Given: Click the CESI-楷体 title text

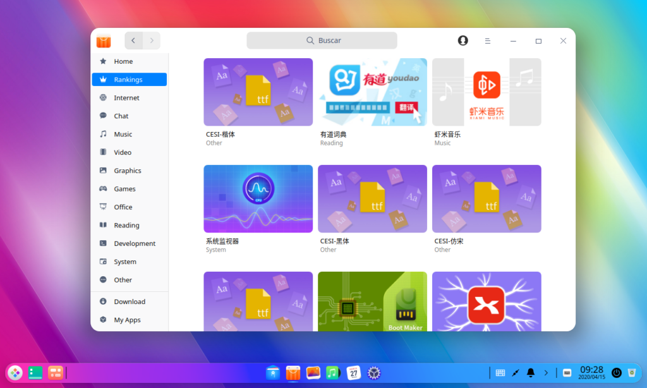Looking at the screenshot, I should click(220, 134).
